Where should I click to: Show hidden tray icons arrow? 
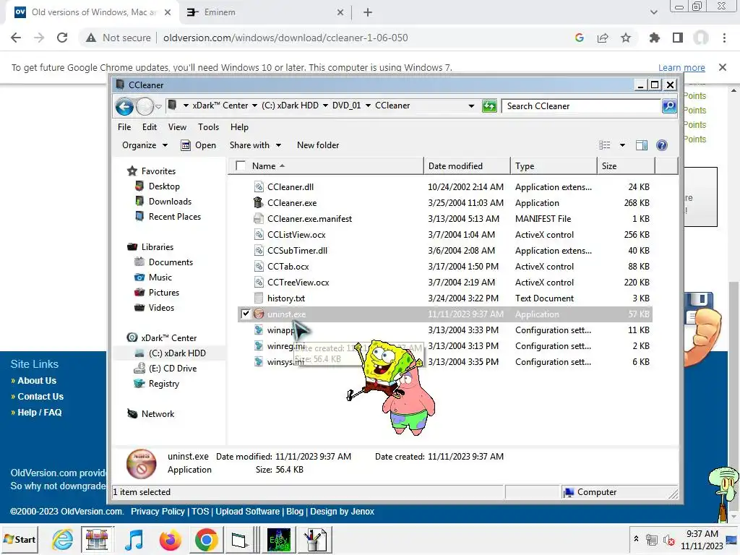(x=636, y=538)
